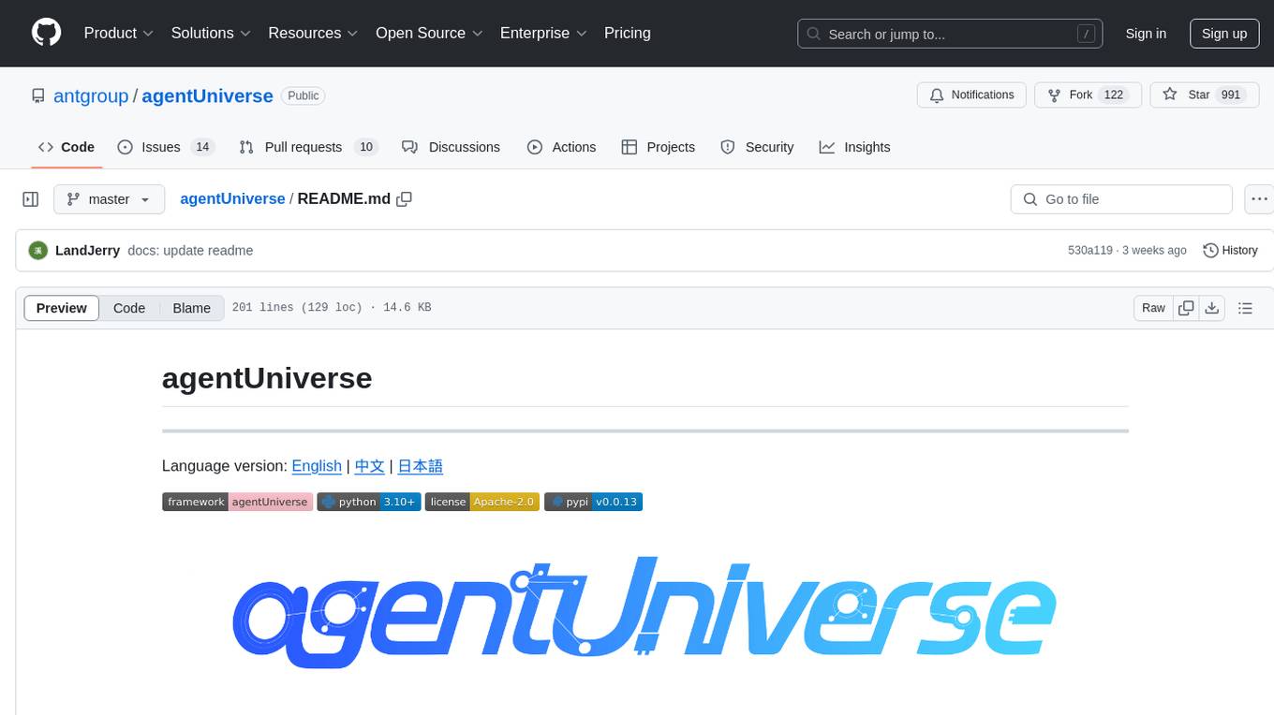Select the Blame view

point(192,308)
